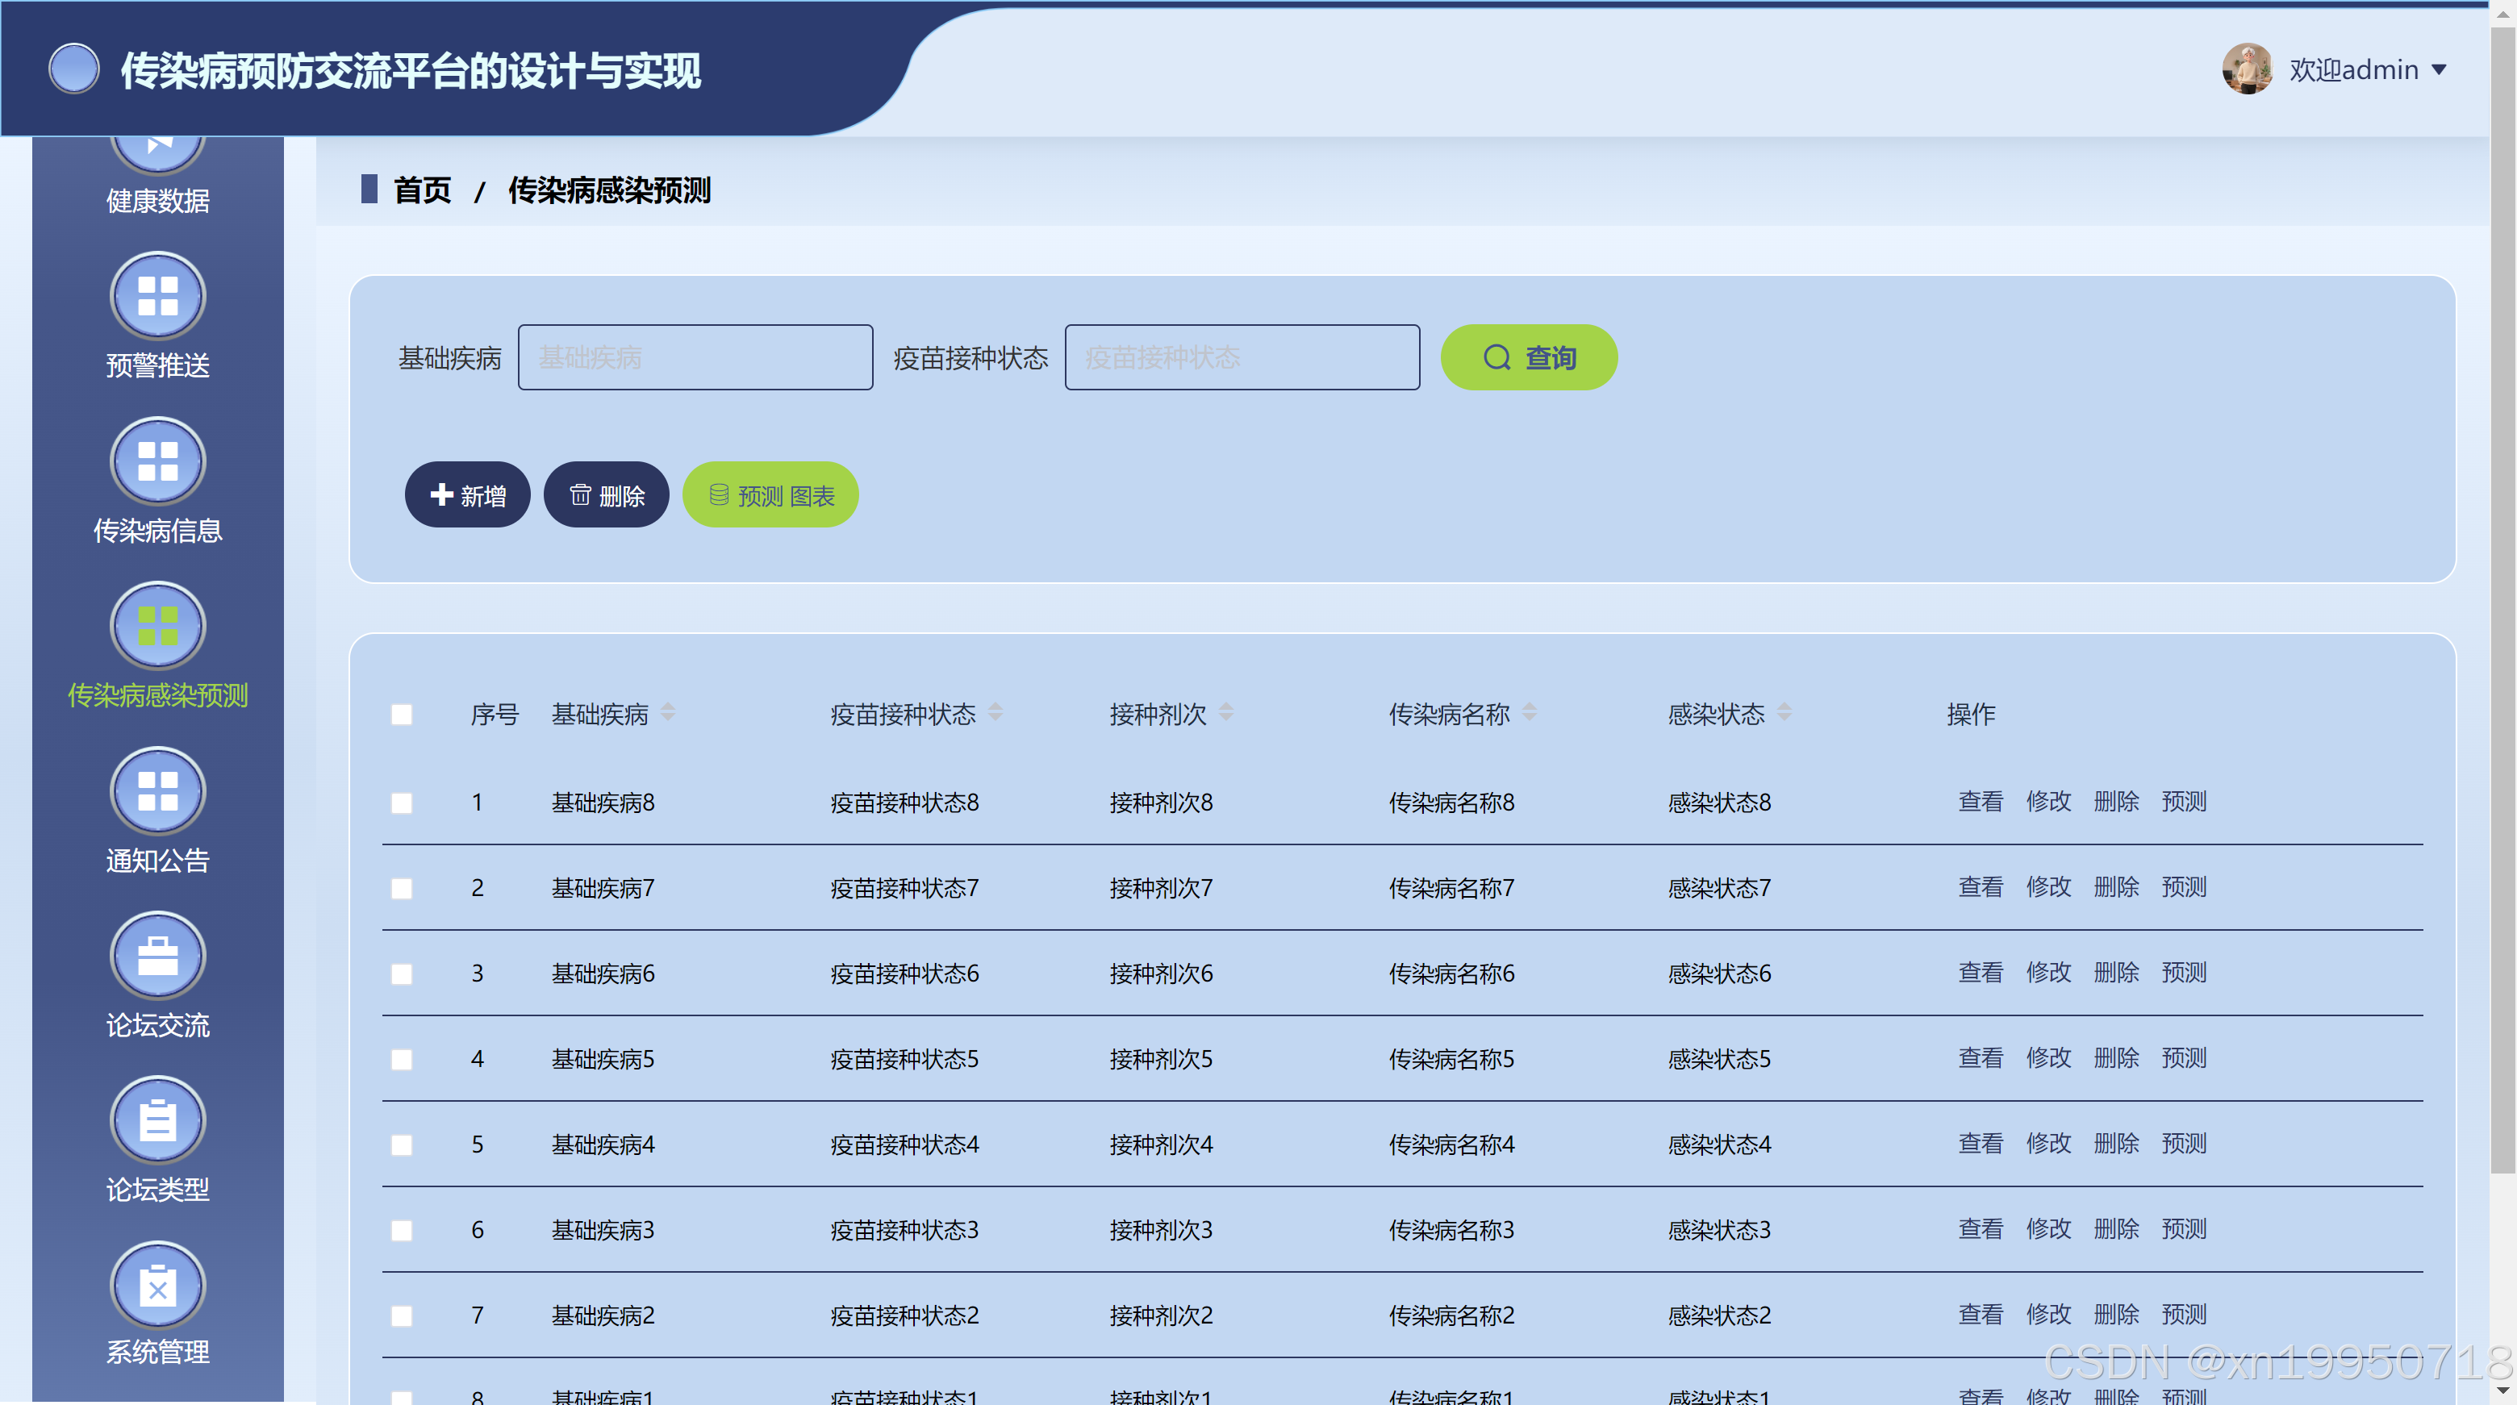The width and height of the screenshot is (2517, 1405).
Task: Open the 预警推送 menu label
Action: click(x=157, y=365)
